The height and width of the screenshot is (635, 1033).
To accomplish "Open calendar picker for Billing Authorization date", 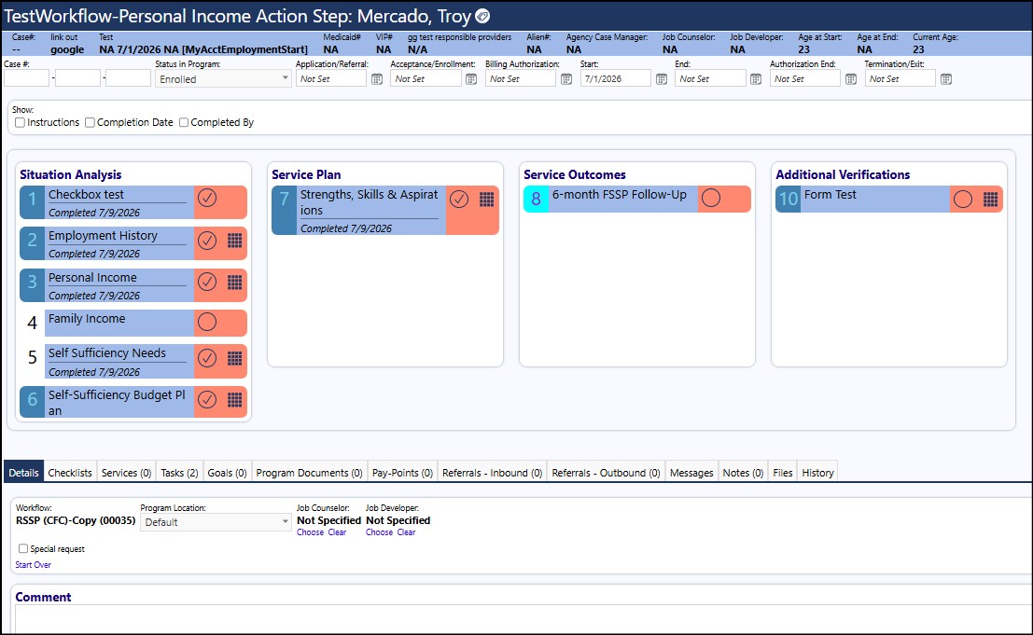I will (x=566, y=79).
